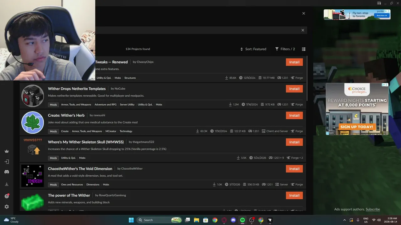Close the mod browser dialog
Screen dimensions: 401x225
(304, 13)
